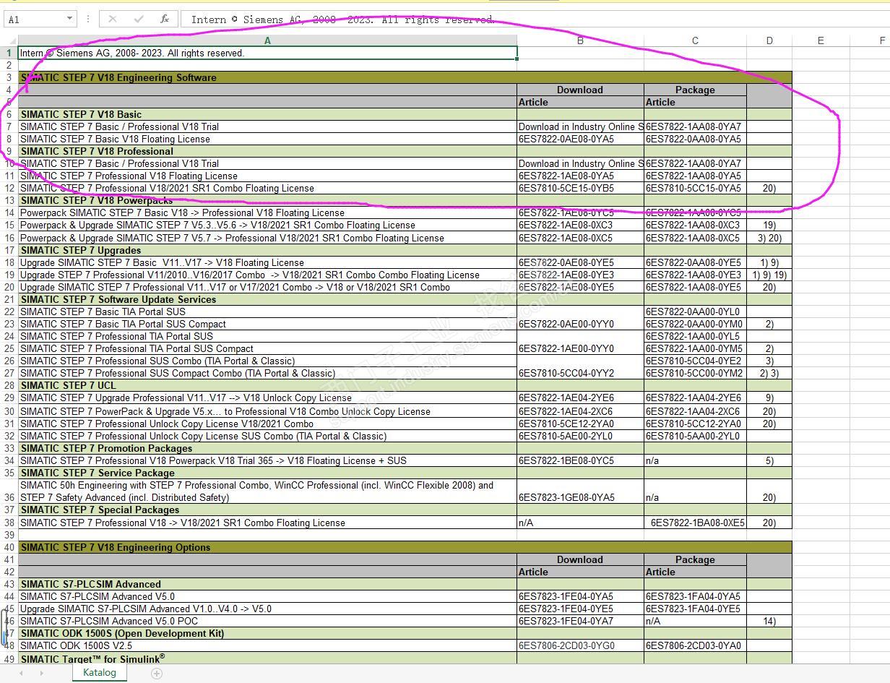Viewport: 890px width, 683px height.
Task: Select 'SIMATIC STEP 7 V18 Powerpacks' section cell
Action: [267, 200]
